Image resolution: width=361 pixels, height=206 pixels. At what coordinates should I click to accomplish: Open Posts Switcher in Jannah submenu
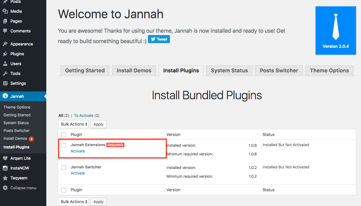click(17, 130)
